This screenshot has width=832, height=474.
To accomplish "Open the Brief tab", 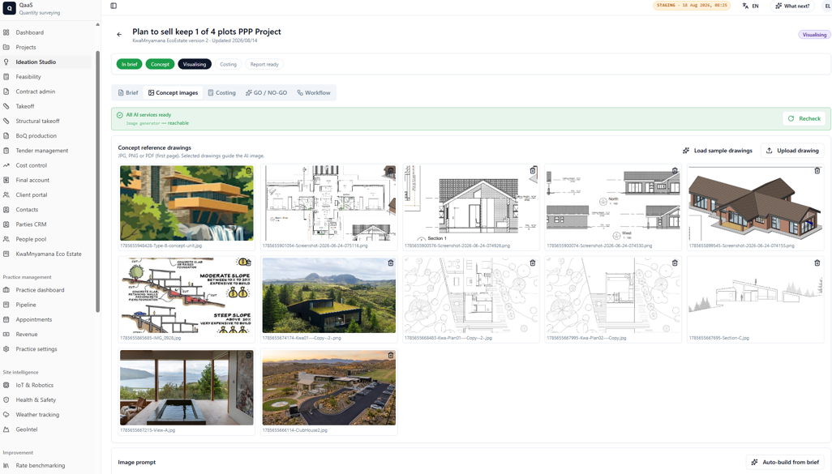I will click(x=128, y=93).
